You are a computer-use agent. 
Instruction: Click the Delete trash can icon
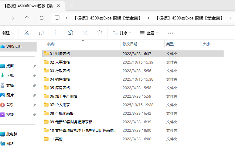(x=100, y=33)
